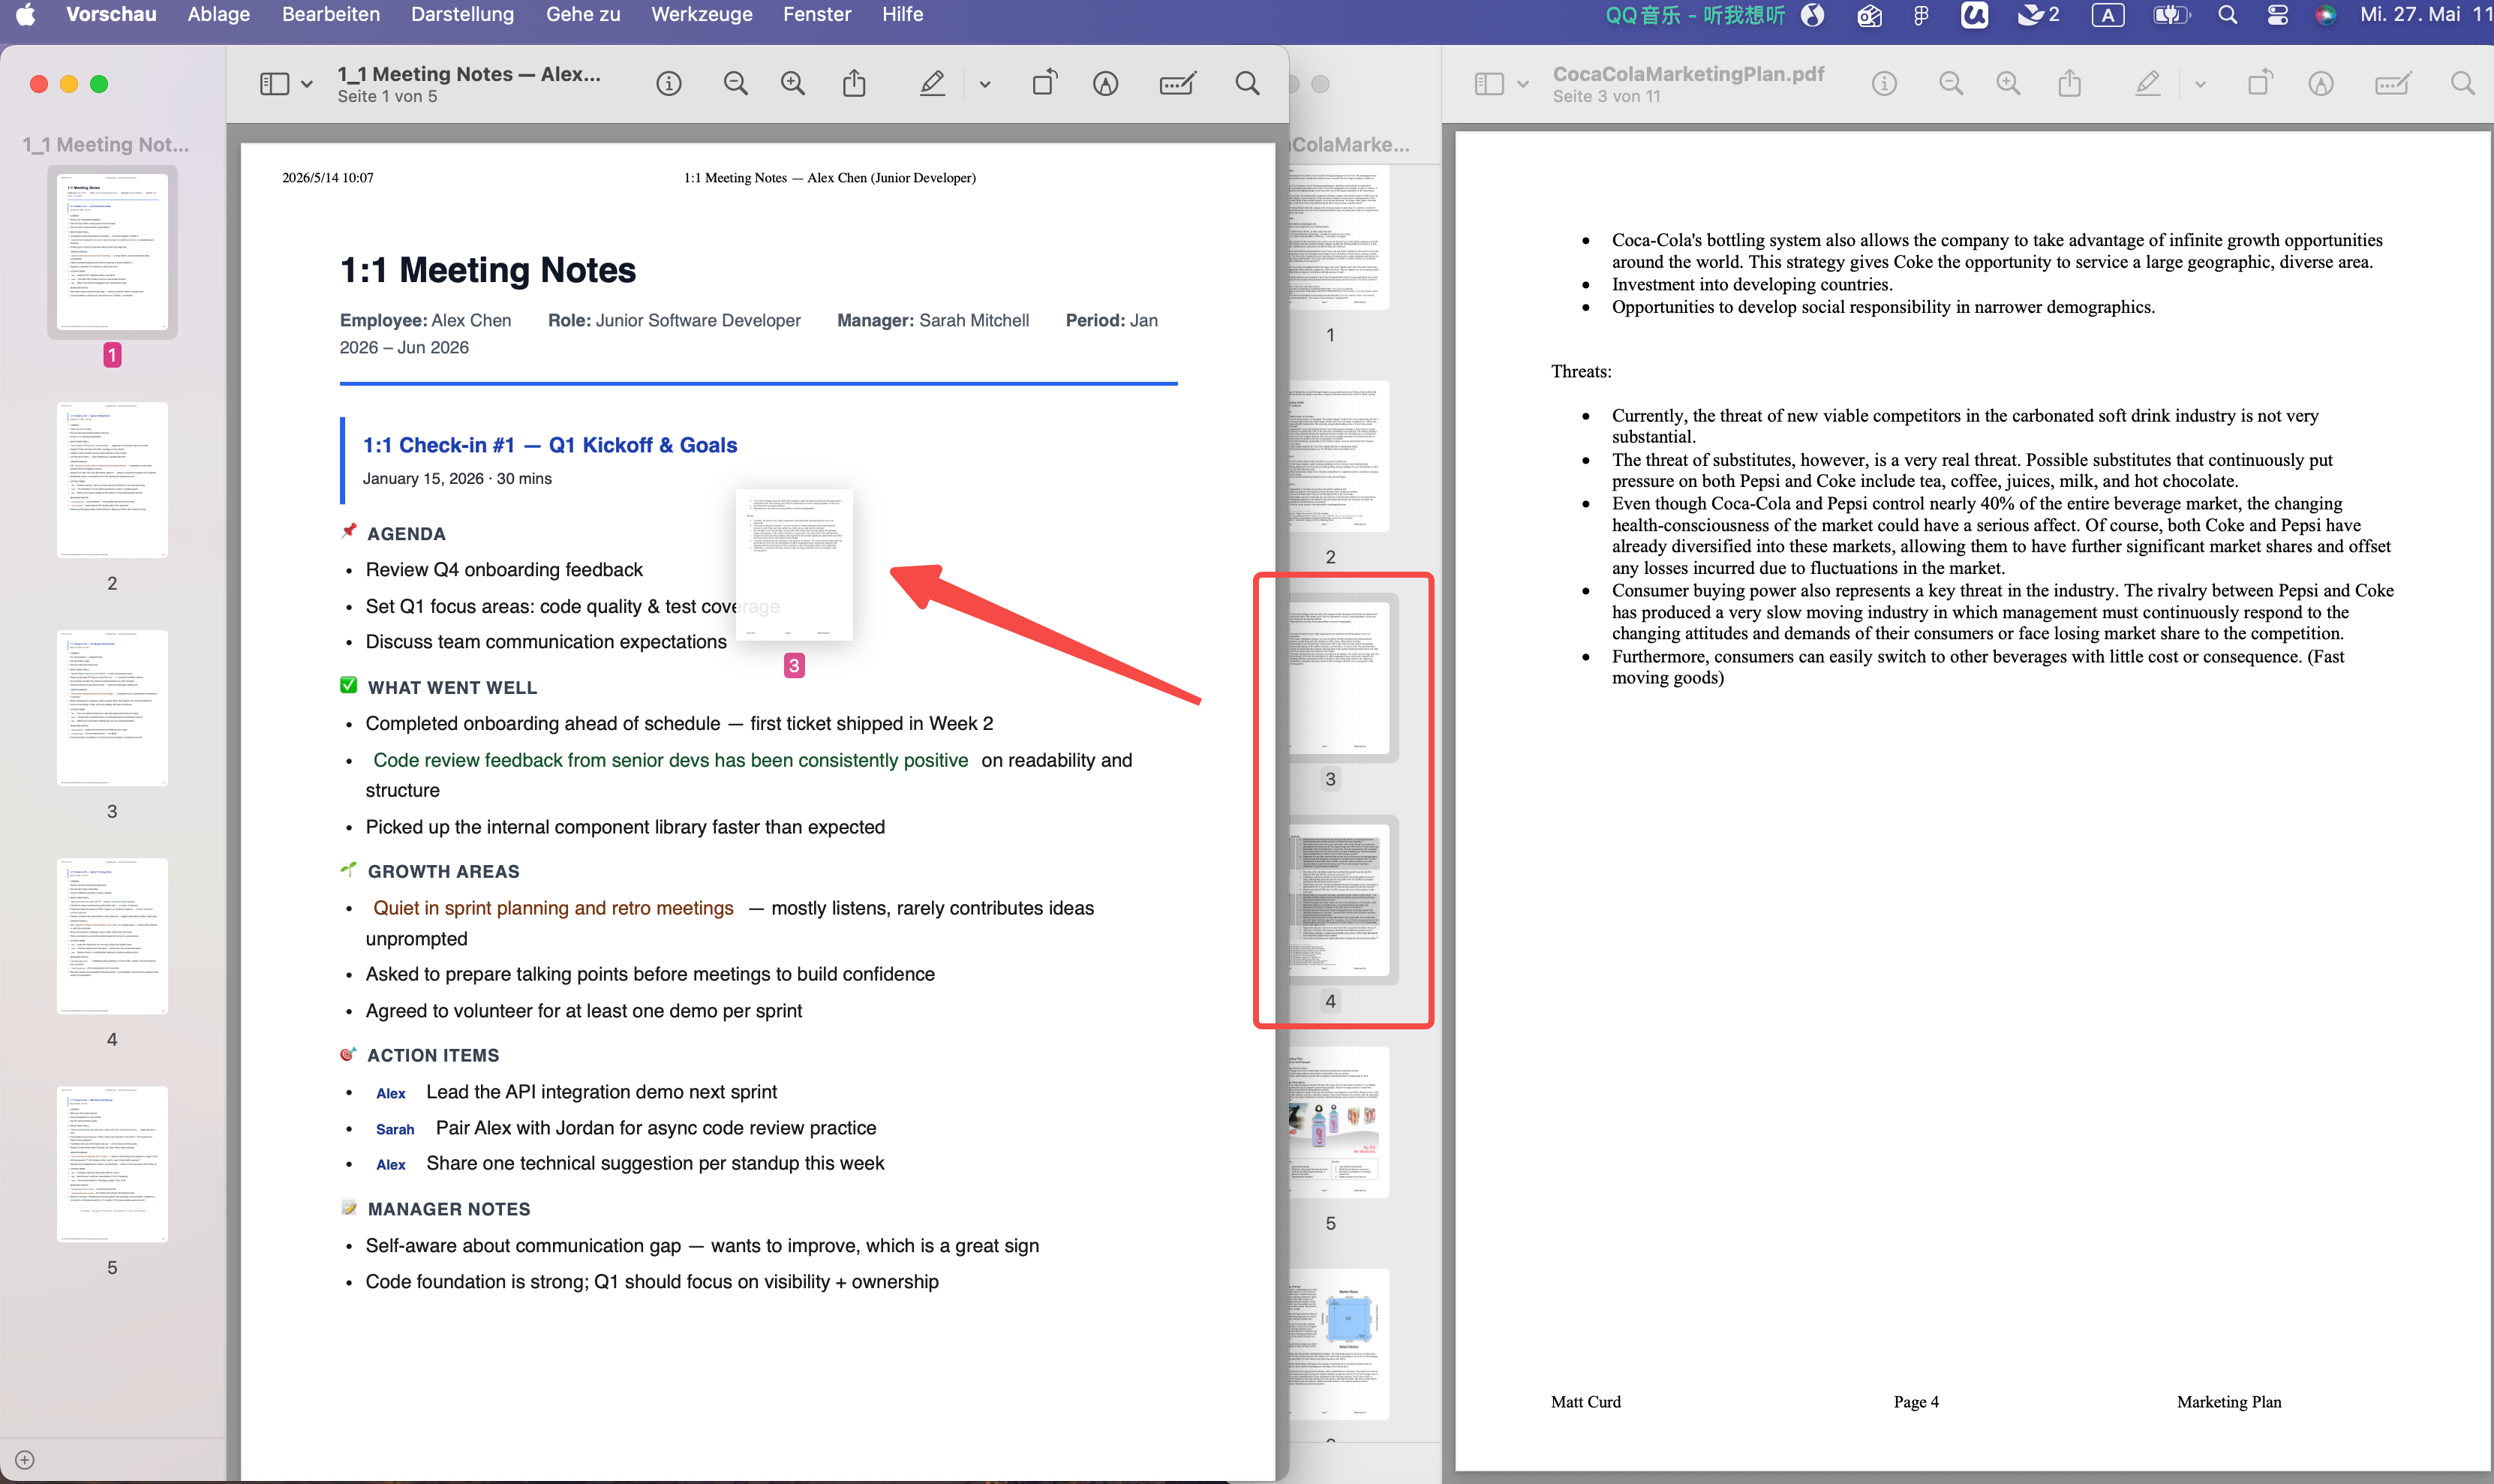The image size is (2494, 1484).
Task: Select CocaCola plan page 2 thumbnail
Action: click(1338, 456)
